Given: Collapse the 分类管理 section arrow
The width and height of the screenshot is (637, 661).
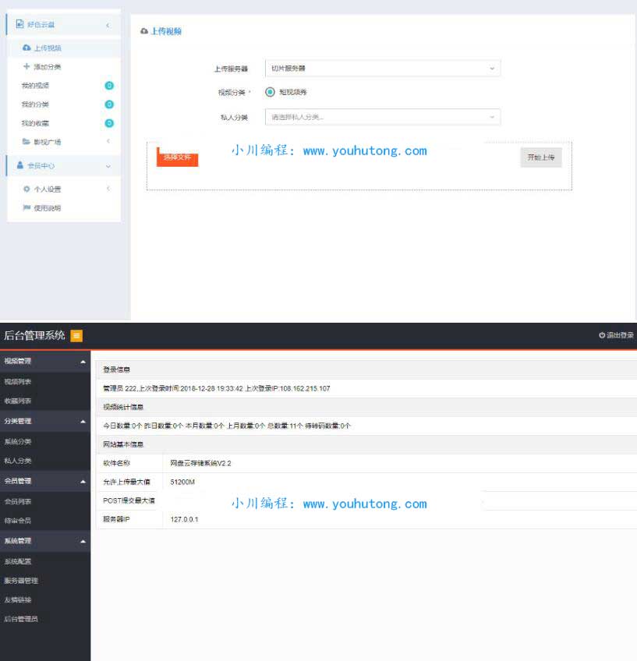Looking at the screenshot, I should point(83,422).
